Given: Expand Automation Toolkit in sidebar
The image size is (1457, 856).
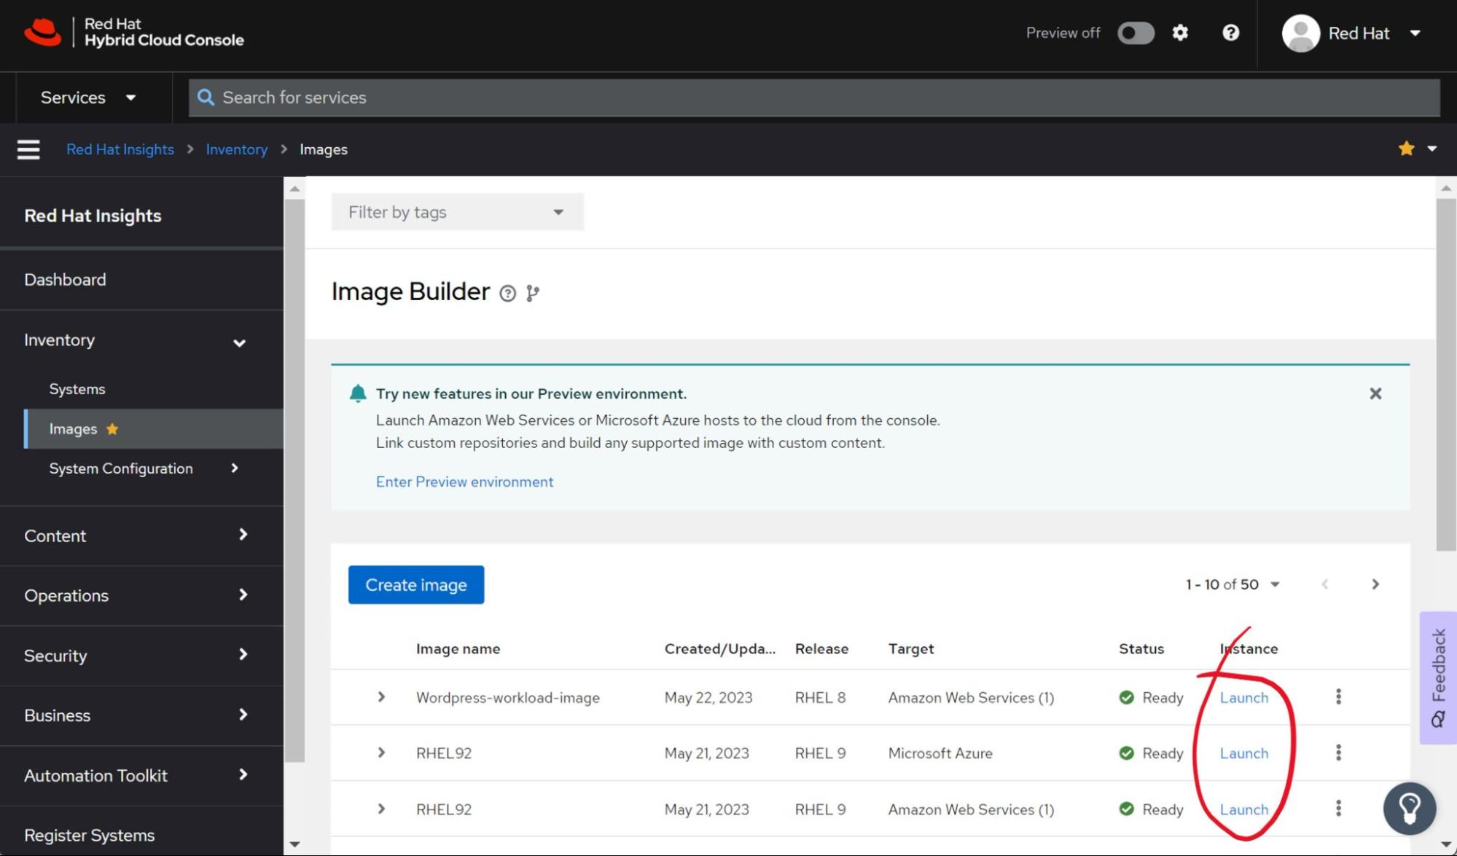Looking at the screenshot, I should (141, 775).
